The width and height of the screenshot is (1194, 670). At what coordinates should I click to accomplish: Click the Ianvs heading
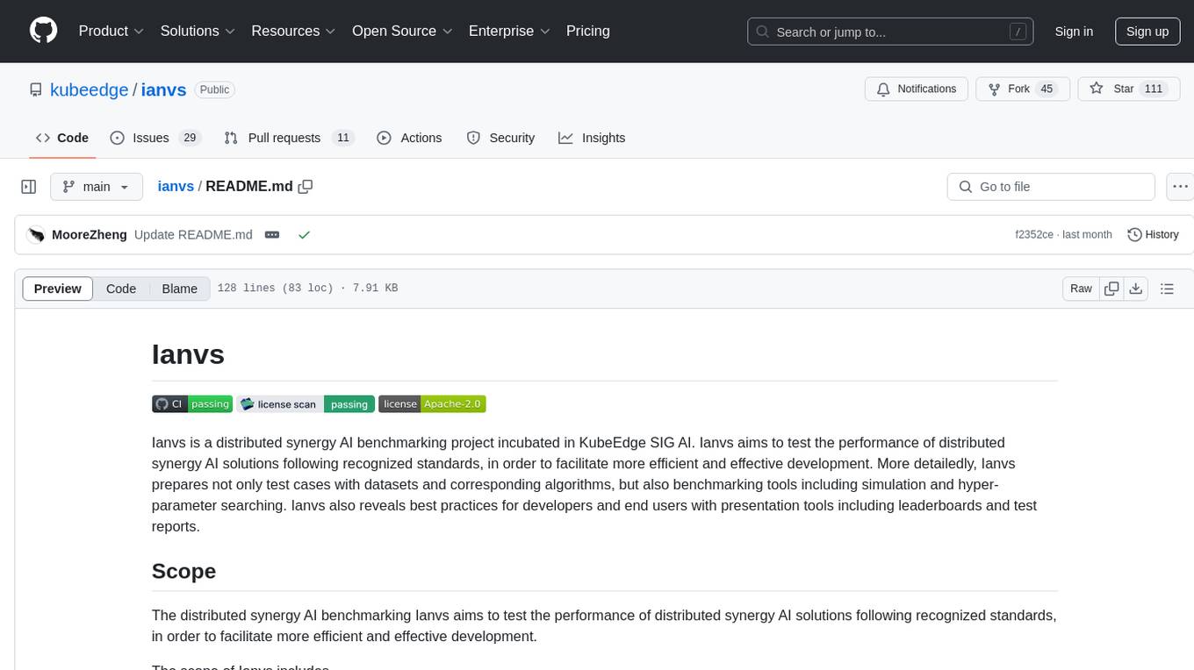tap(188, 354)
